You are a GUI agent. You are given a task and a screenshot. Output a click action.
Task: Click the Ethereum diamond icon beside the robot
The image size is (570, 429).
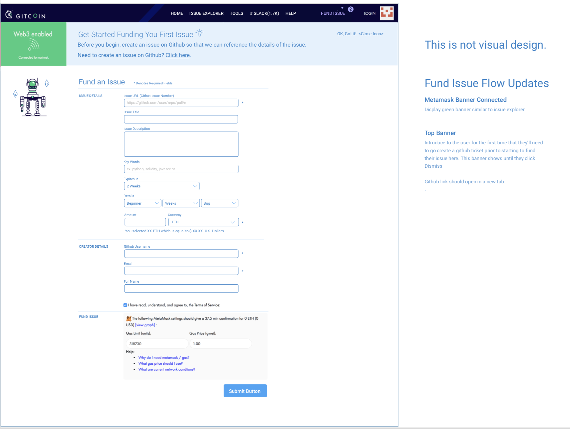pos(47,83)
